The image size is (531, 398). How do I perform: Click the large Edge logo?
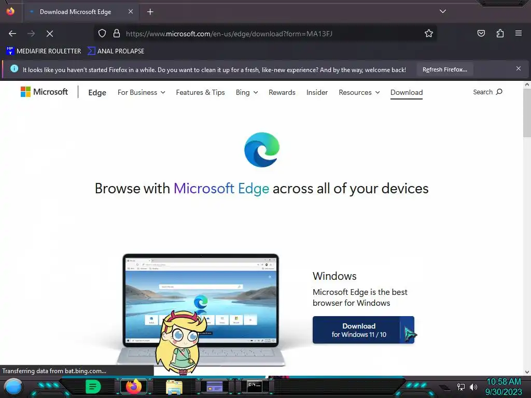262,150
